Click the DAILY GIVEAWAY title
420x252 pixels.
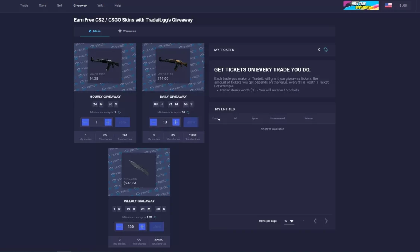(173, 97)
